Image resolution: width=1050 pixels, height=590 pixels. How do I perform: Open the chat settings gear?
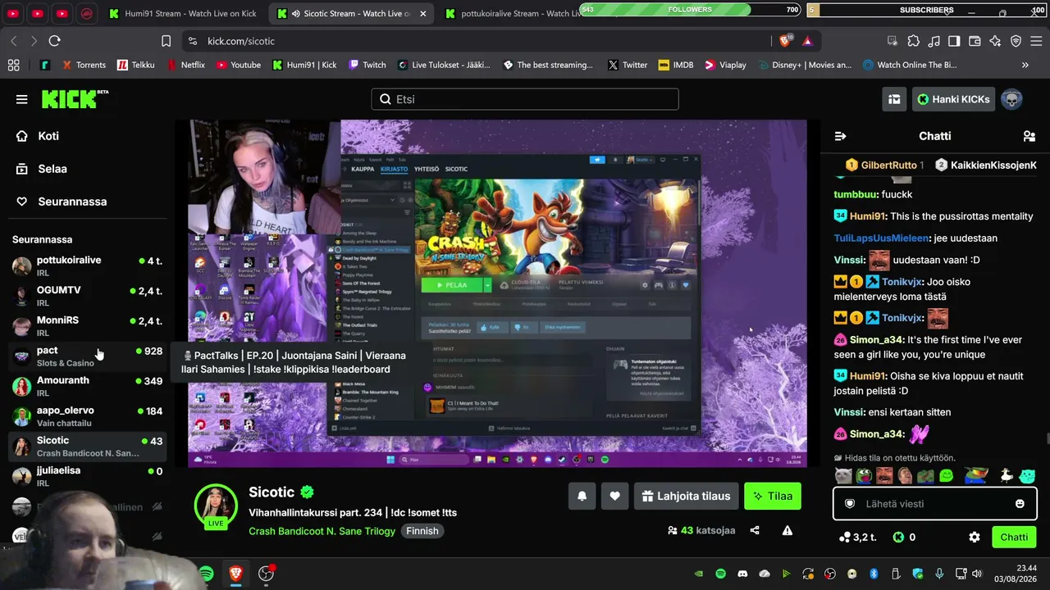[x=975, y=538]
